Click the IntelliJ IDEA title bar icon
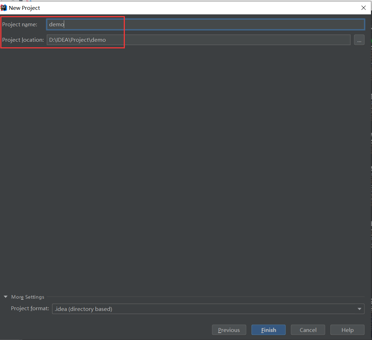The height and width of the screenshot is (340, 372). point(4,8)
